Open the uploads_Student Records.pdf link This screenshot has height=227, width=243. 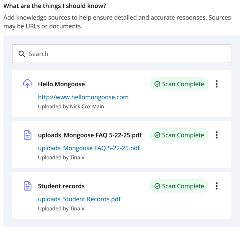79,199
